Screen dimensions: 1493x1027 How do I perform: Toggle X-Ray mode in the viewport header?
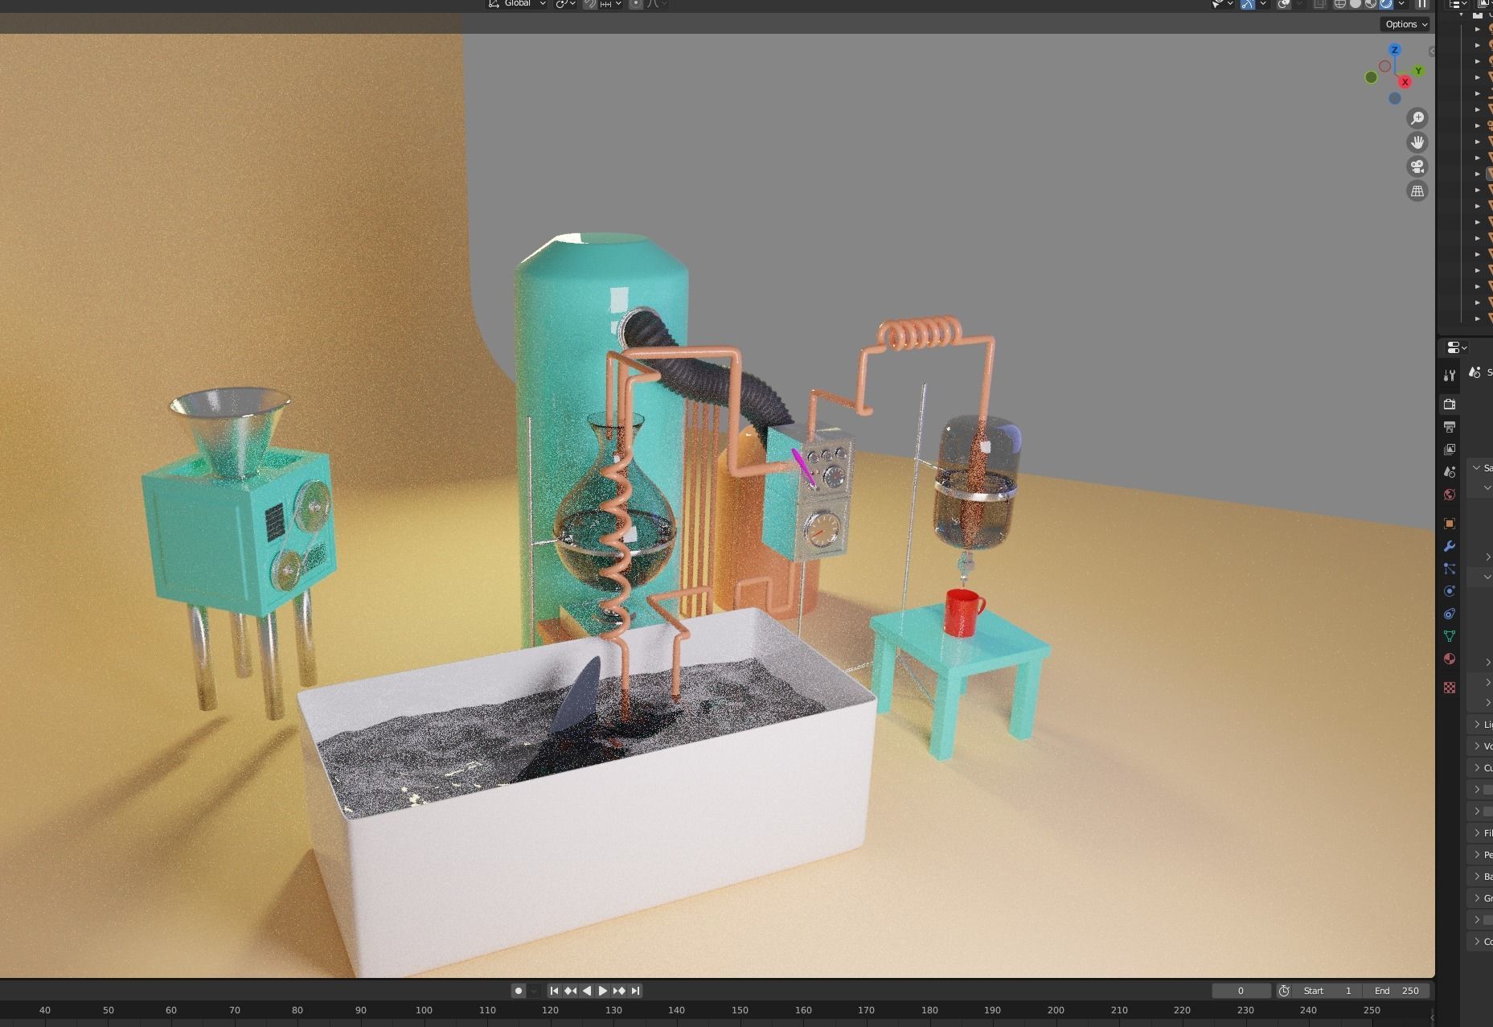click(x=1319, y=5)
